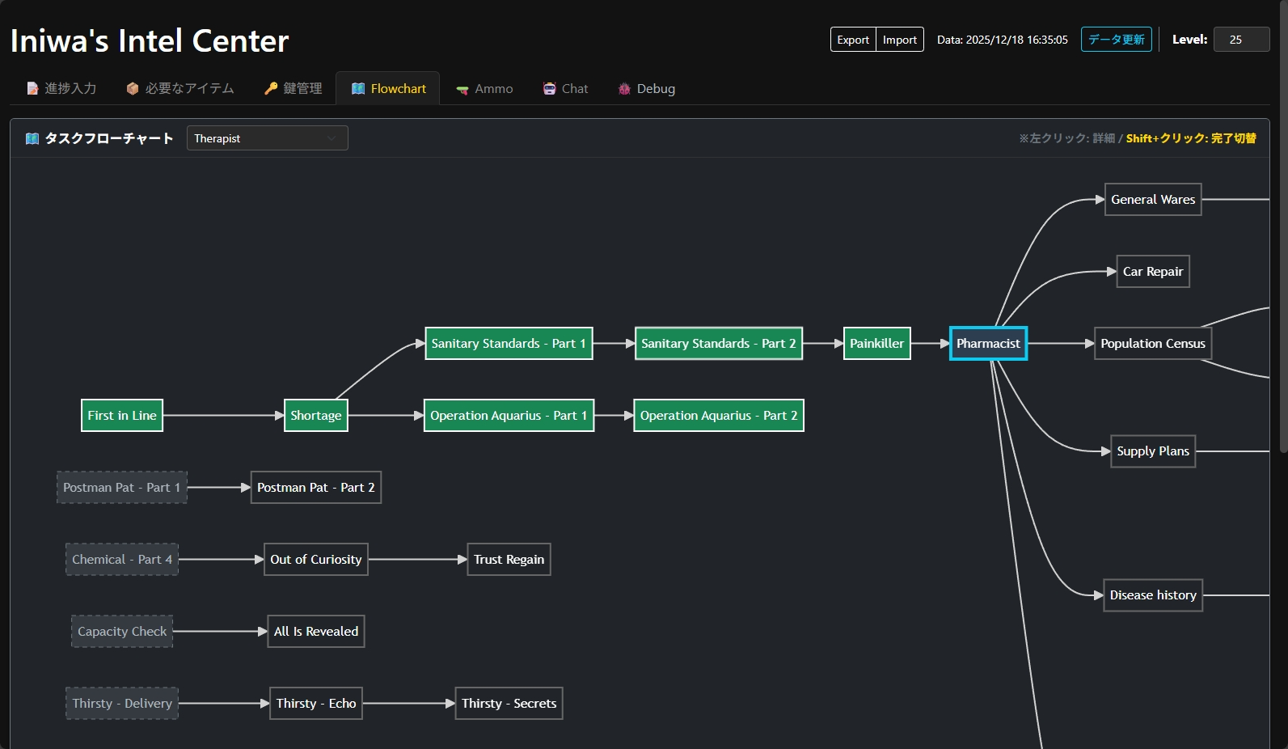The width and height of the screenshot is (1288, 749).
Task: Click the map icon beside task flowchart title
Action: pyautogui.click(x=32, y=138)
